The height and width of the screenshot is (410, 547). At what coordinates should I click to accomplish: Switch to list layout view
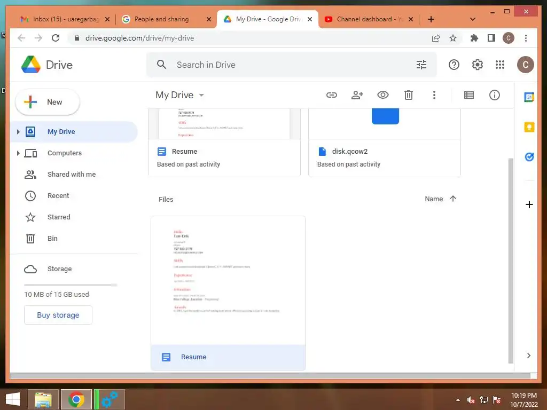click(469, 95)
